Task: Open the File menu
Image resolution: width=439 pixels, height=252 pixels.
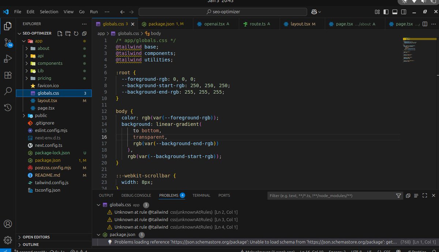Action: (18, 12)
